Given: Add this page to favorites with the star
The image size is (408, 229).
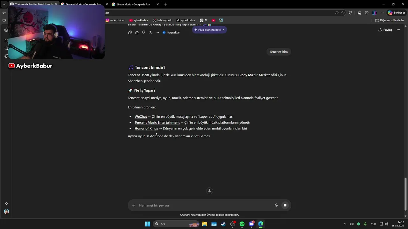Looking at the screenshot, I should pos(343,13).
